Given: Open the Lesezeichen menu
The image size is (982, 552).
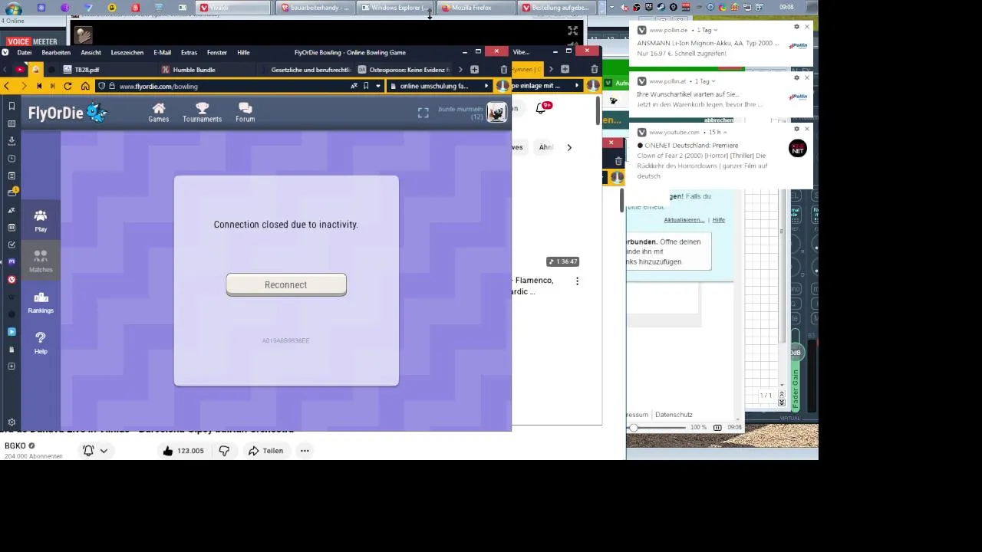Looking at the screenshot, I should tap(127, 52).
